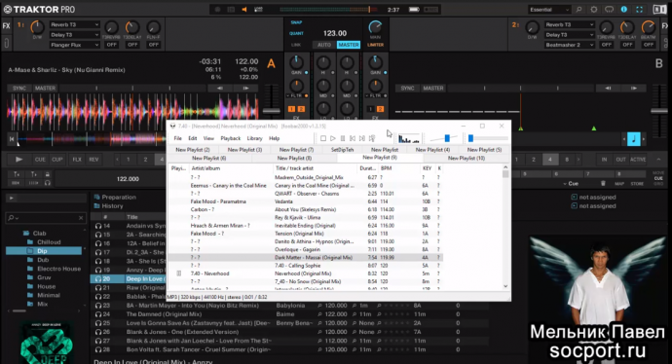Open Deck B Cue type dropdown
Screen dimensions: 672x364
571,183
